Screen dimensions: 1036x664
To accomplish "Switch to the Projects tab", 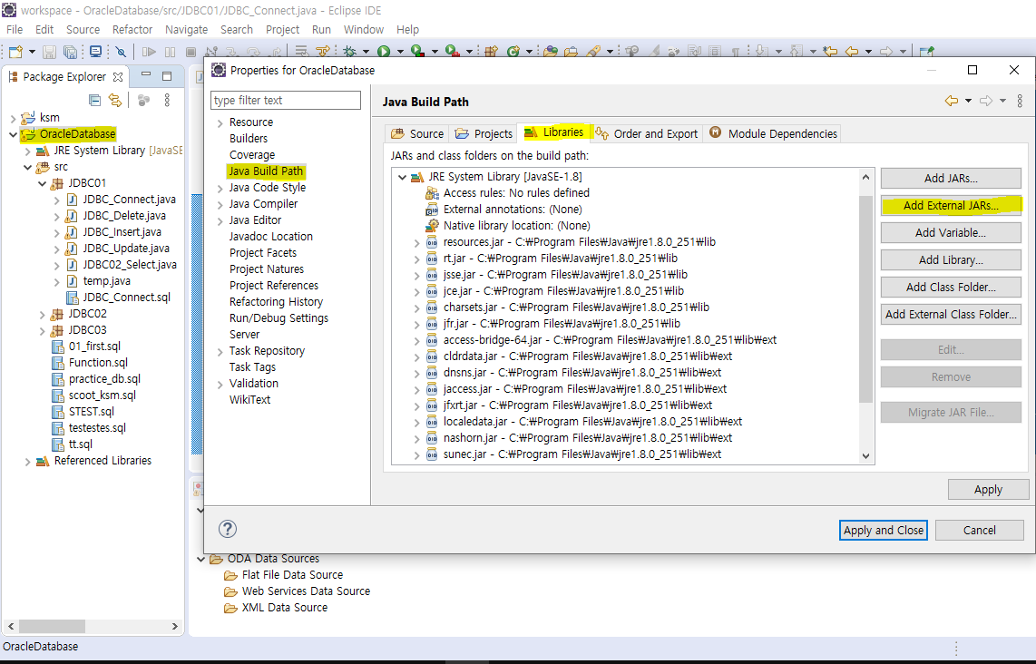I will pyautogui.click(x=484, y=133).
